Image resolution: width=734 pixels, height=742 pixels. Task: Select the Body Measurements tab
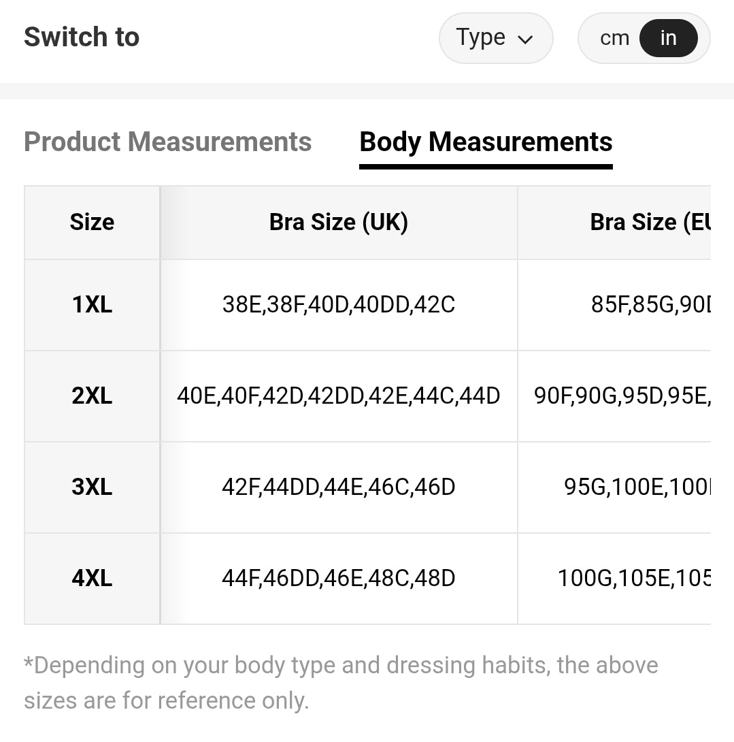(x=486, y=142)
